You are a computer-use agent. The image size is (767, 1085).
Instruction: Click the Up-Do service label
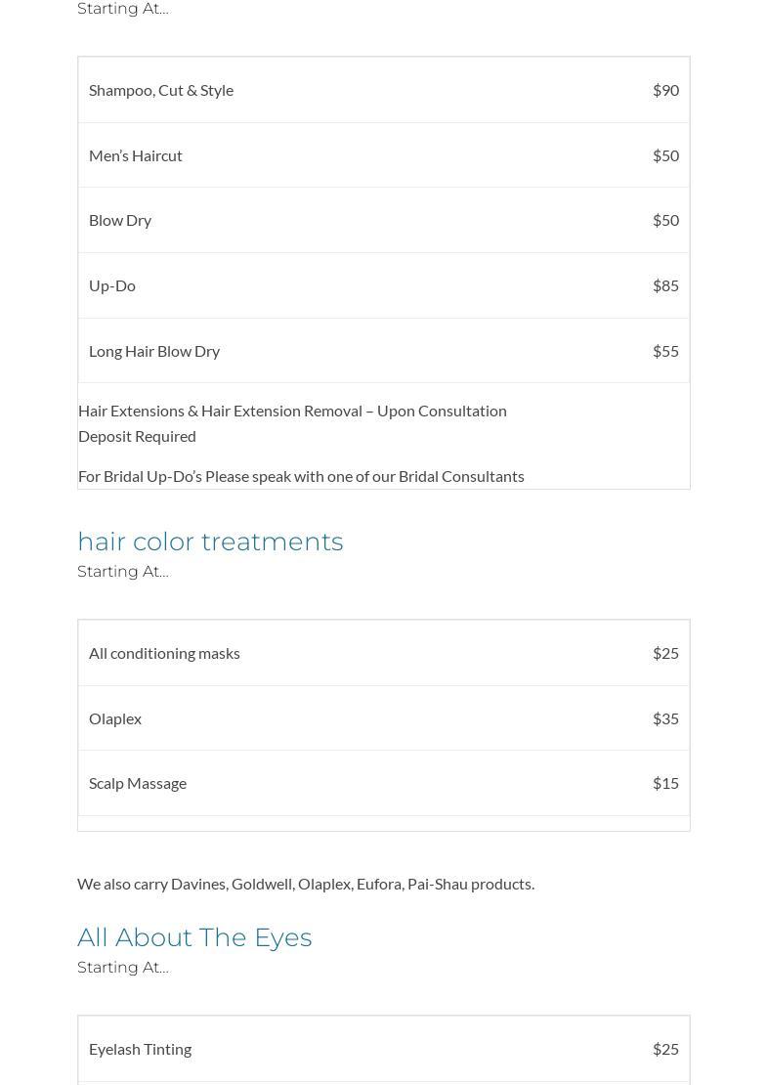(112, 285)
